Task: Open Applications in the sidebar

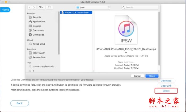Action: (39, 22)
